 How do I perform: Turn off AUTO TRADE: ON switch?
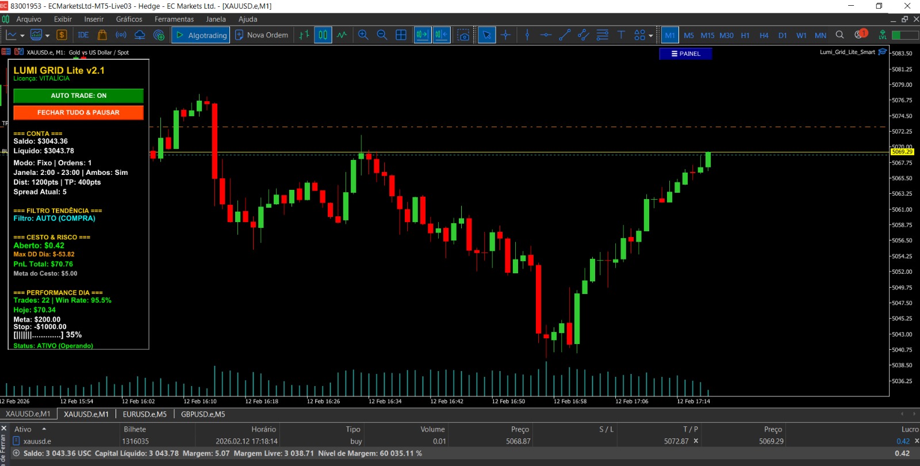click(78, 96)
